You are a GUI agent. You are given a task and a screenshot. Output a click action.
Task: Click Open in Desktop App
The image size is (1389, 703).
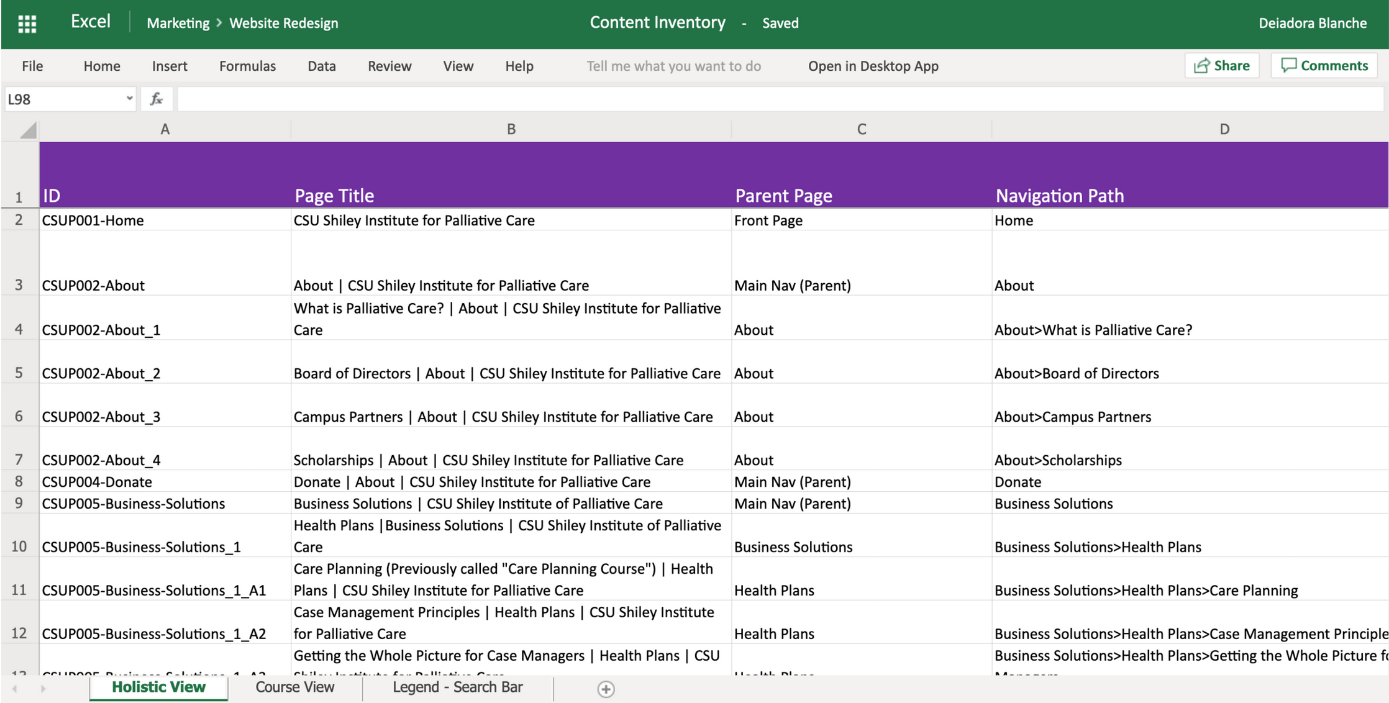(873, 66)
